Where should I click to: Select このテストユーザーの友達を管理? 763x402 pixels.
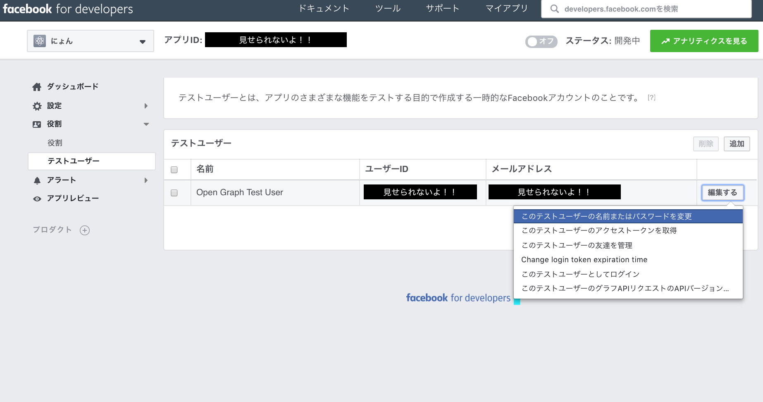[x=628, y=245]
